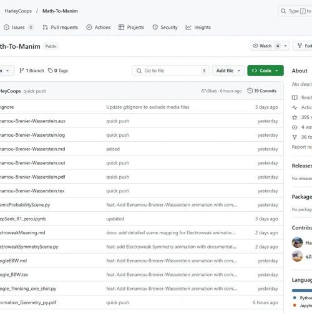The image size is (312, 313).
Task: Click the Security shield icon
Action: pyautogui.click(x=155, y=27)
